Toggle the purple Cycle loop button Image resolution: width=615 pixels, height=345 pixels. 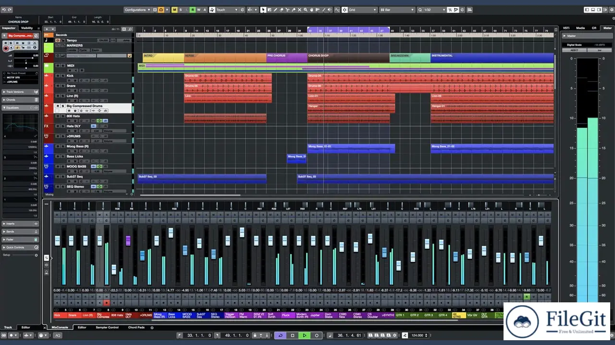point(281,335)
